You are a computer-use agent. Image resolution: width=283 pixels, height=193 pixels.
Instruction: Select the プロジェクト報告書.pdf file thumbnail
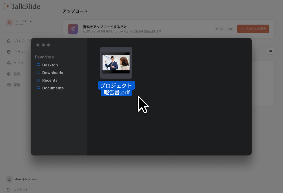[x=116, y=63]
